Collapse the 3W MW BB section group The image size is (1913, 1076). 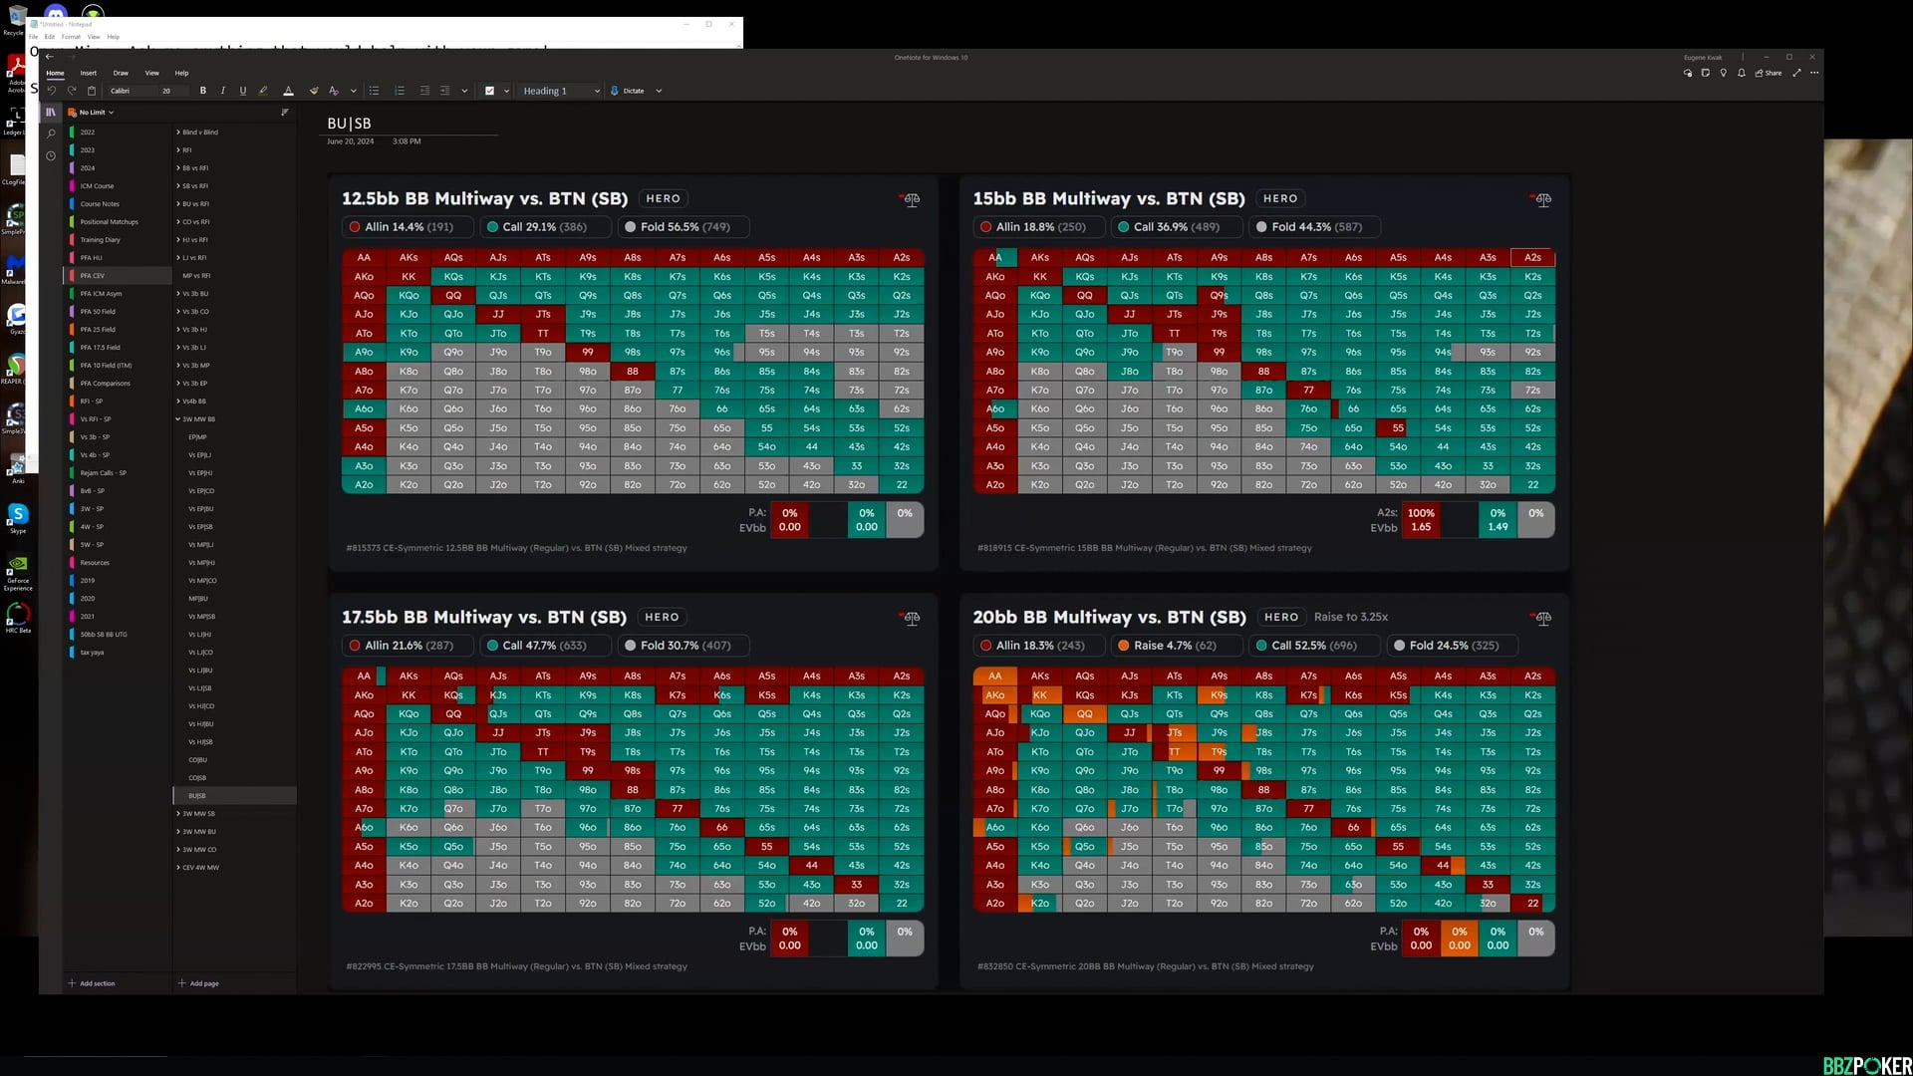pos(178,419)
